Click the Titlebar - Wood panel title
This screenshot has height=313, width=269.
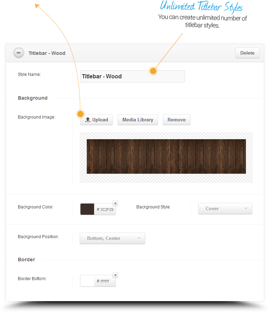coord(47,53)
